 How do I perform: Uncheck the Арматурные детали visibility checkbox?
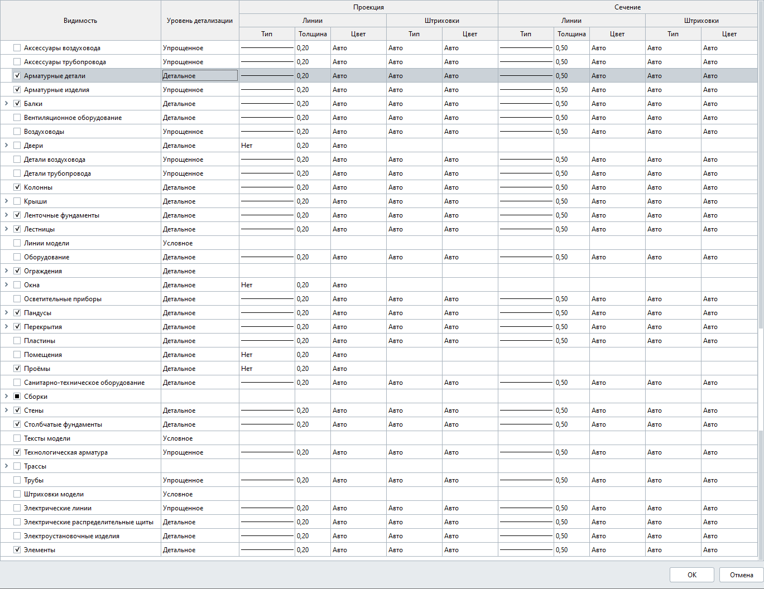point(17,76)
